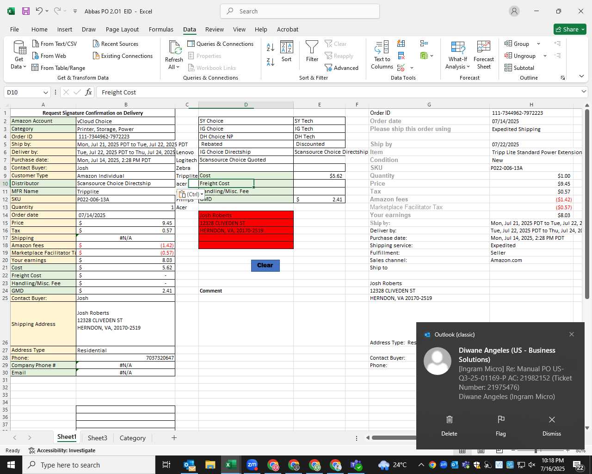Click Remove Duplicates icon
Image resolution: width=592 pixels, height=474 pixels.
pyautogui.click(x=401, y=56)
